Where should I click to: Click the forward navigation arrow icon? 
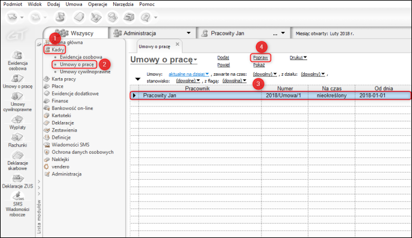tap(36, 17)
